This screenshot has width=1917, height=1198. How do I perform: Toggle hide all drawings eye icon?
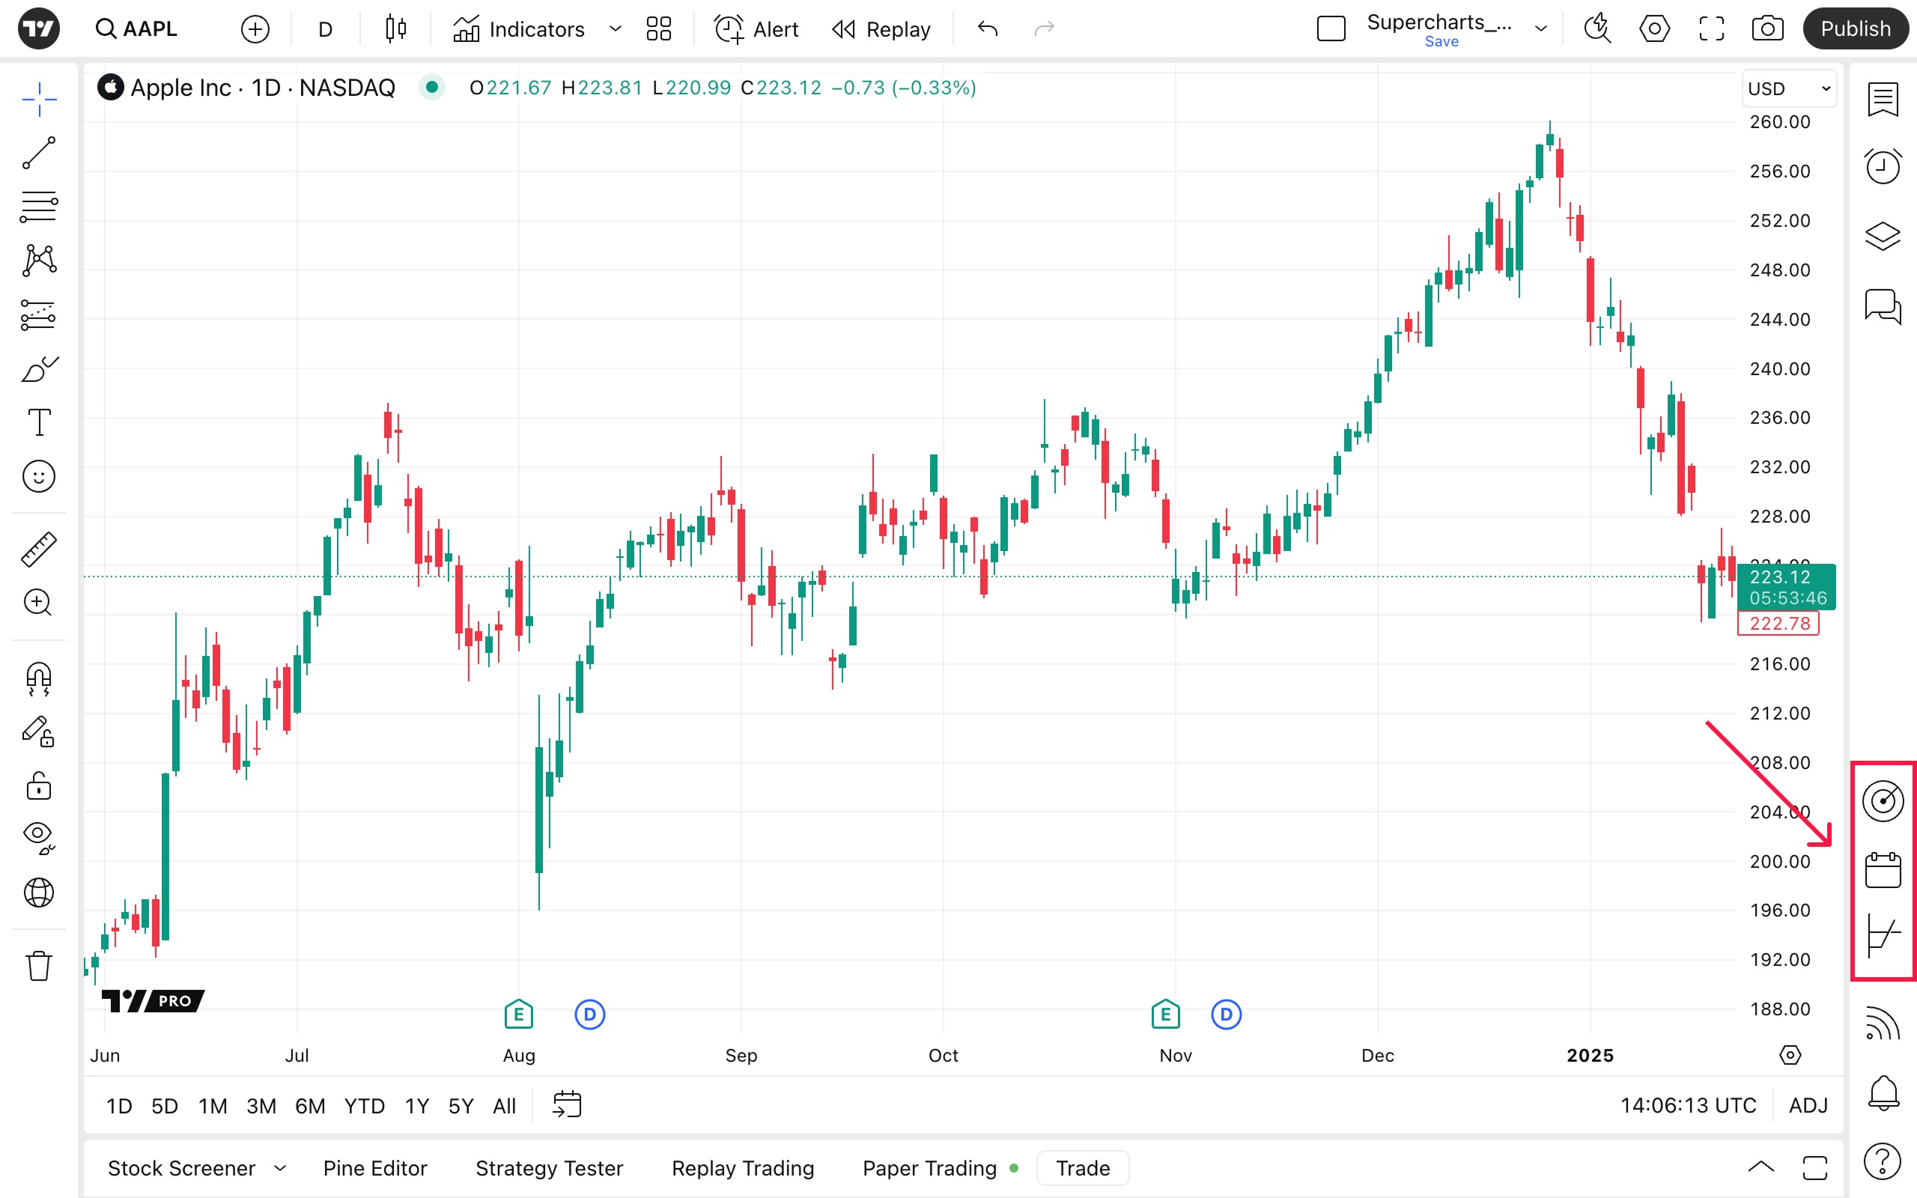38,836
